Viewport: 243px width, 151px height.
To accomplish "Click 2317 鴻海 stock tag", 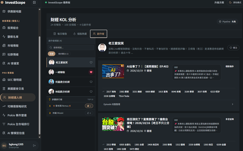I will 111,92.
